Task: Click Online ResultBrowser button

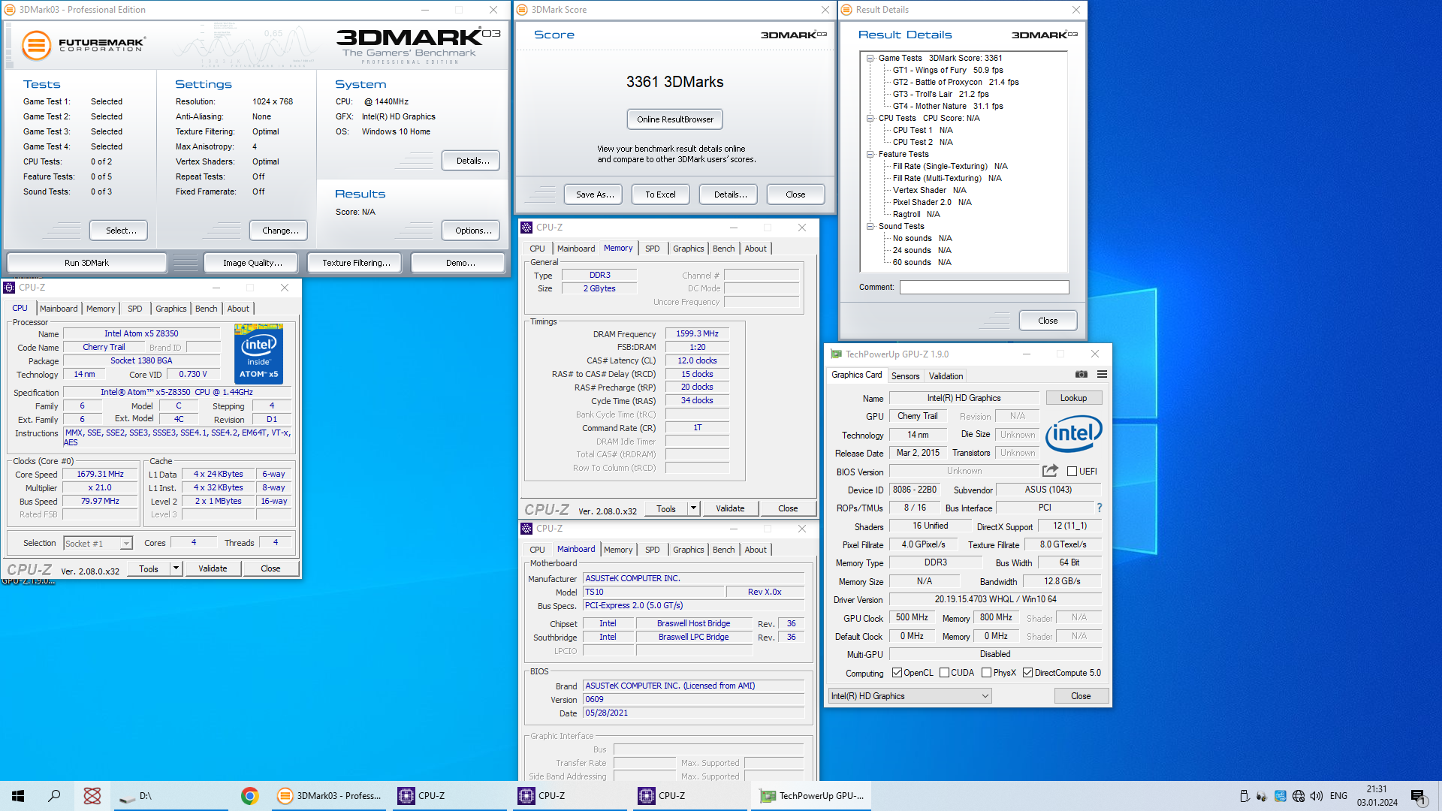Action: pos(675,119)
